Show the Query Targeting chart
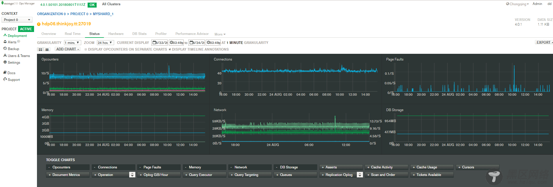The width and height of the screenshot is (553, 187). [x=250, y=175]
